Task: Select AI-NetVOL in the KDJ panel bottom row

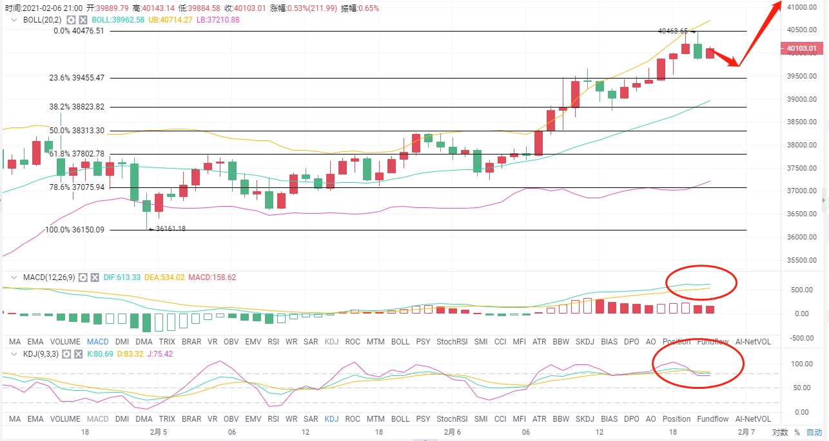Action: pyautogui.click(x=752, y=418)
